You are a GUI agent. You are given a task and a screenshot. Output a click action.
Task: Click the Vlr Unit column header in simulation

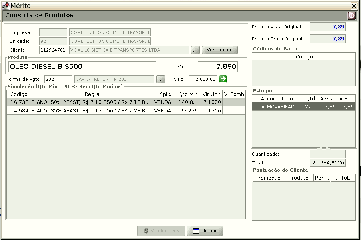(x=211, y=94)
